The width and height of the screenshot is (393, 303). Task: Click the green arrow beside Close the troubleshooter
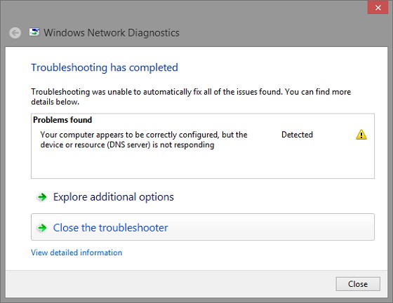[42, 228]
